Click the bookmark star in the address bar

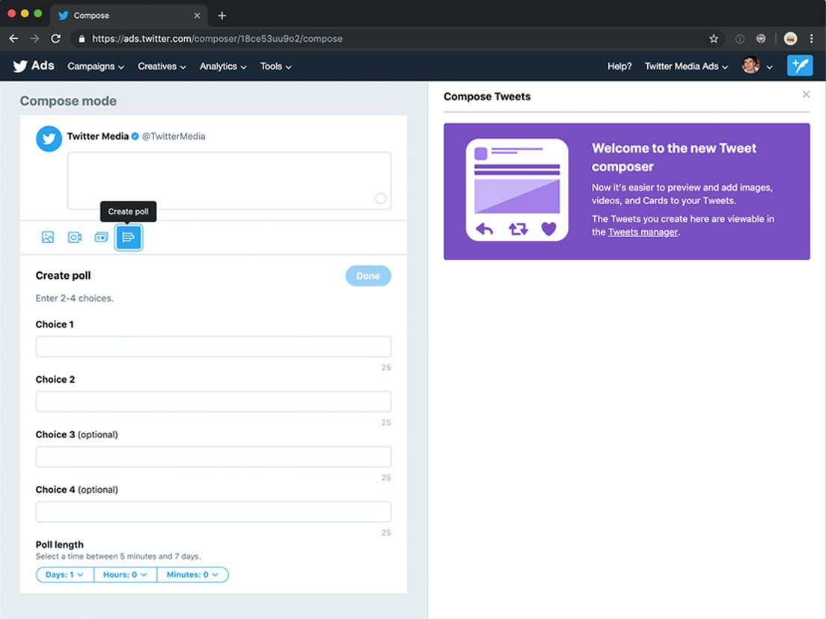click(714, 38)
